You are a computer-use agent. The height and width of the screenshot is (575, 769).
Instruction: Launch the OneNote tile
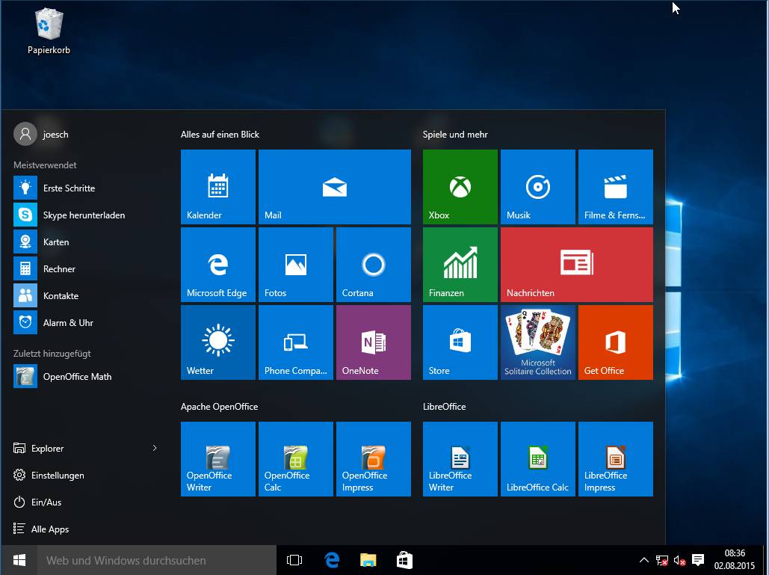[x=373, y=342]
